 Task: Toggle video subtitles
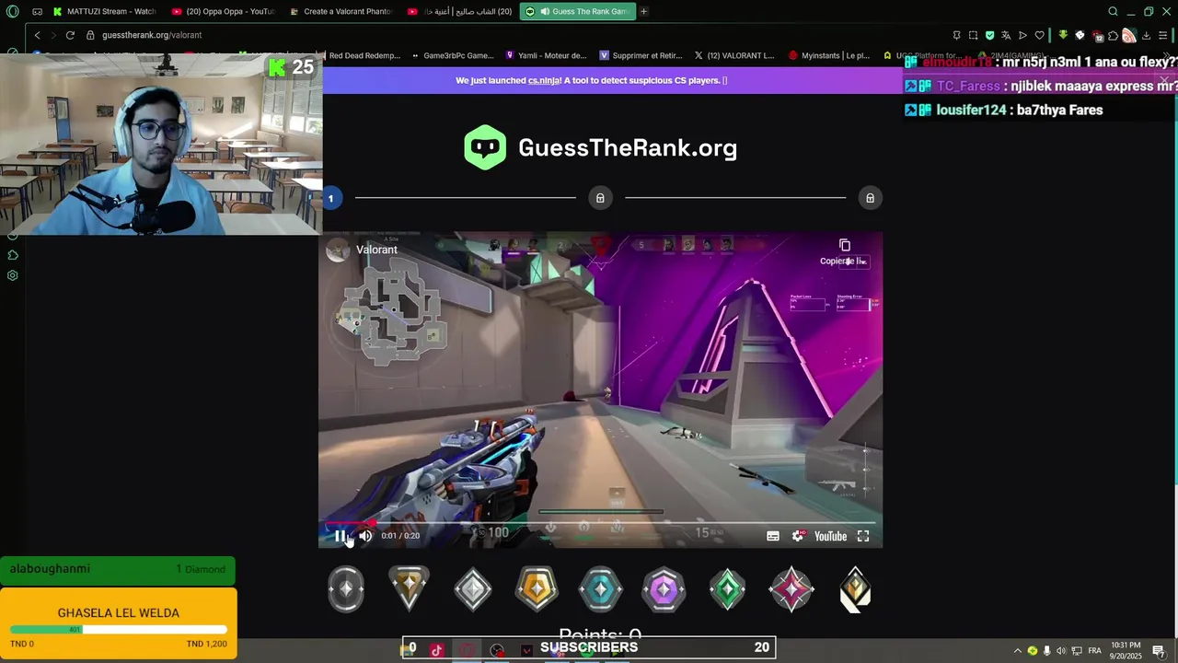(x=773, y=536)
